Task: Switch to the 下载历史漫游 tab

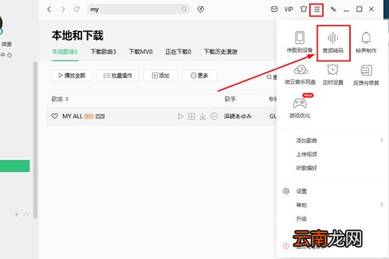Action: coord(220,52)
